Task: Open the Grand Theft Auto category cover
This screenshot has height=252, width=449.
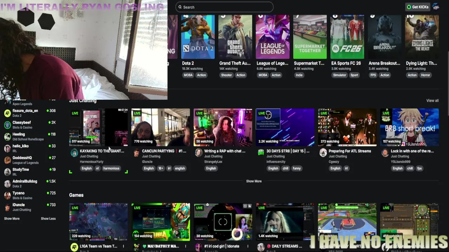Action: click(235, 37)
